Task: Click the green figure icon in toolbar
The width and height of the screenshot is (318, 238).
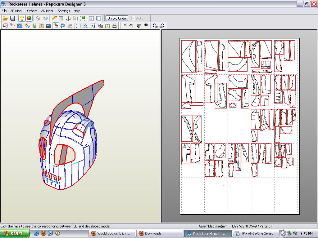Action: click(x=34, y=26)
